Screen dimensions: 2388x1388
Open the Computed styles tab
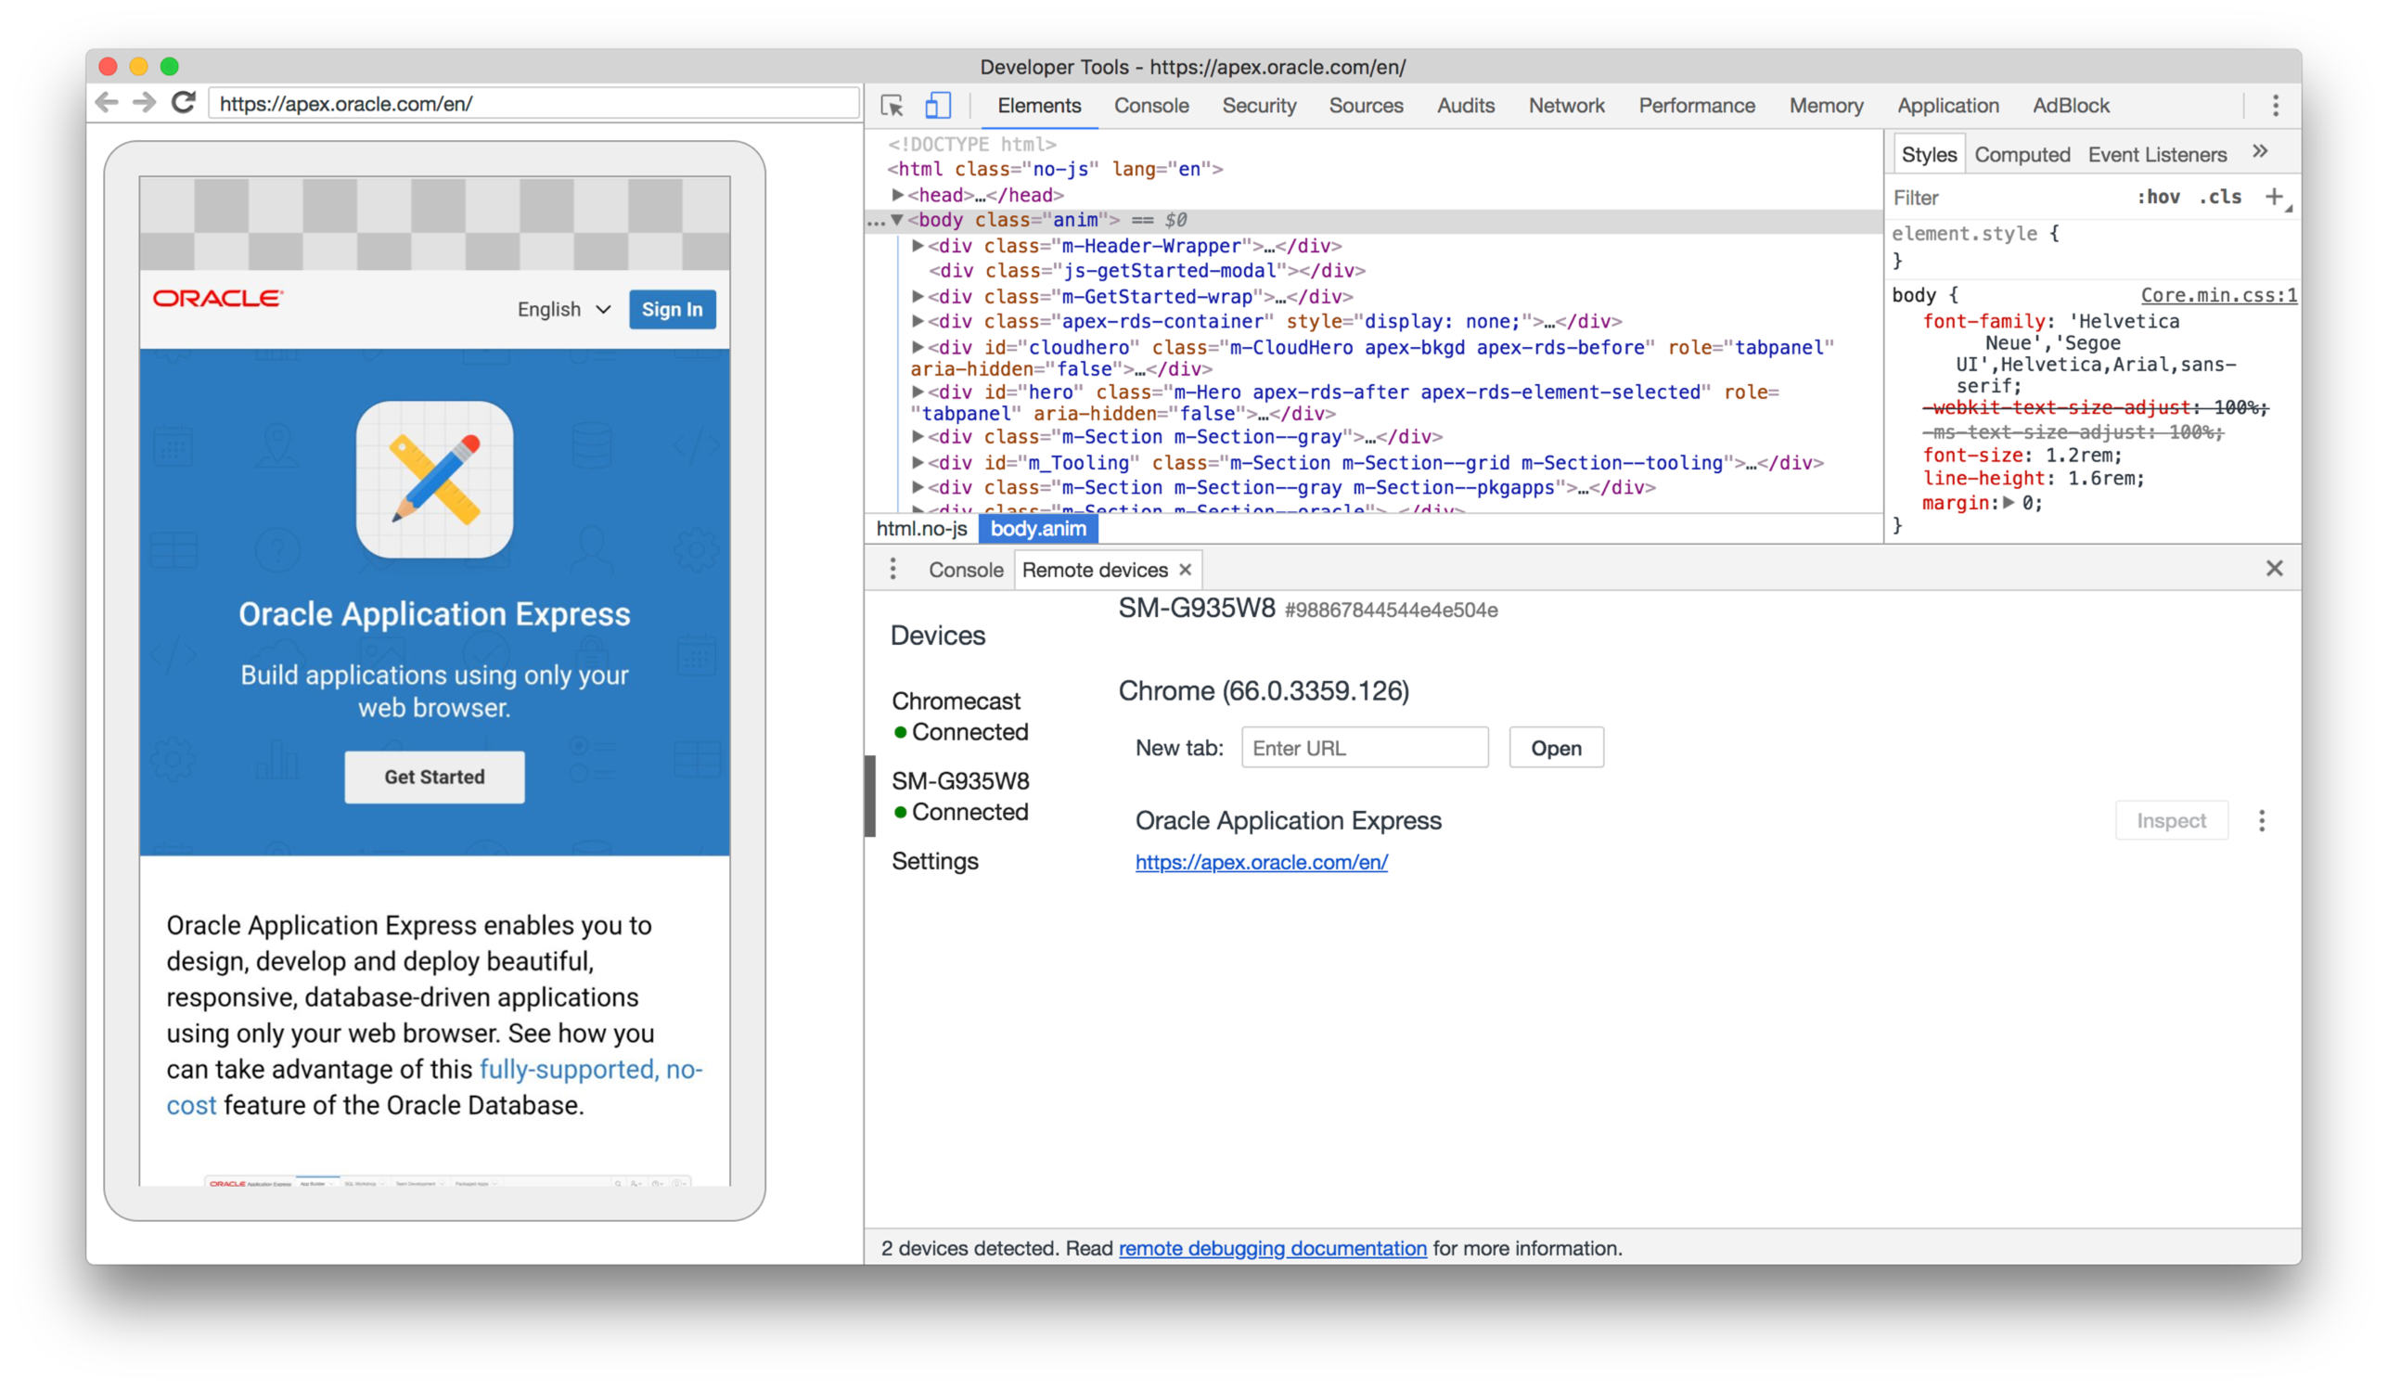click(2022, 154)
